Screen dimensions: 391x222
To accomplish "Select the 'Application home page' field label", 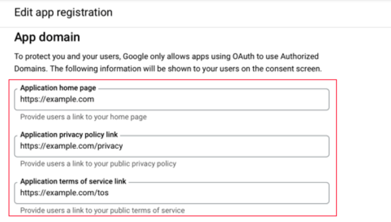I will coord(58,88).
